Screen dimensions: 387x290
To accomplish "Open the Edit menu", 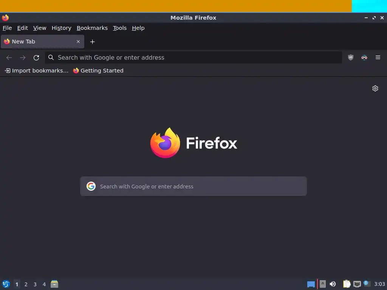I will 22,28.
